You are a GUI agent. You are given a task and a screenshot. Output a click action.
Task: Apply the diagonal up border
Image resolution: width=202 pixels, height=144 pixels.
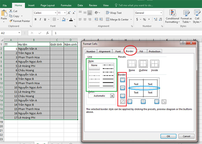point(123,102)
